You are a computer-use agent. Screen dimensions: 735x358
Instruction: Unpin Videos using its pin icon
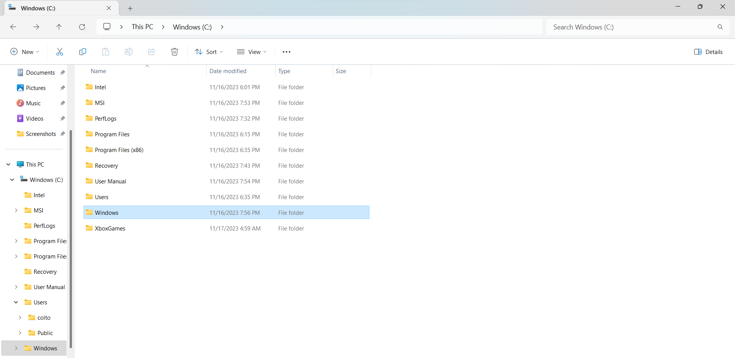coord(62,118)
